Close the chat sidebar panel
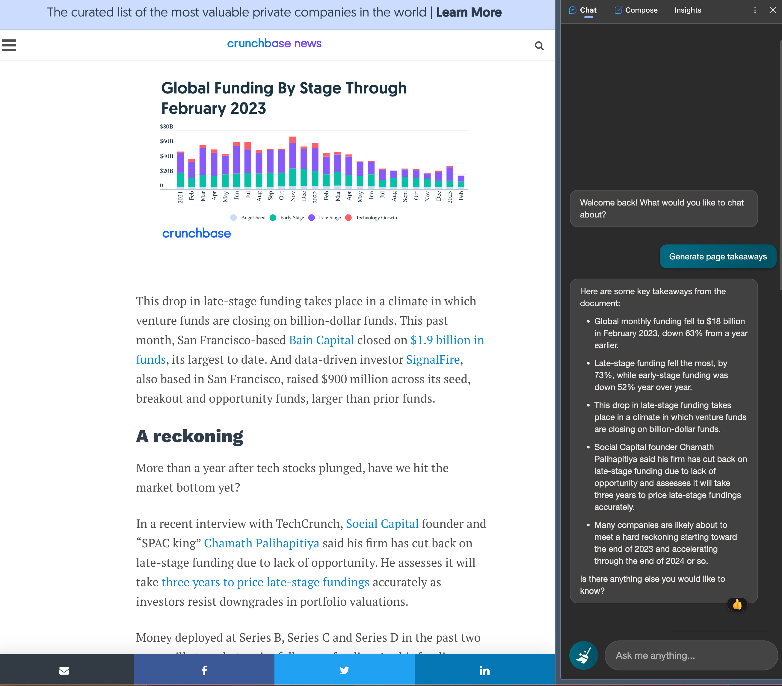The height and width of the screenshot is (686, 782). [x=773, y=10]
